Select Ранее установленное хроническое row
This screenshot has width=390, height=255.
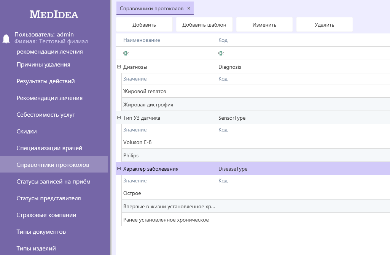click(256, 220)
